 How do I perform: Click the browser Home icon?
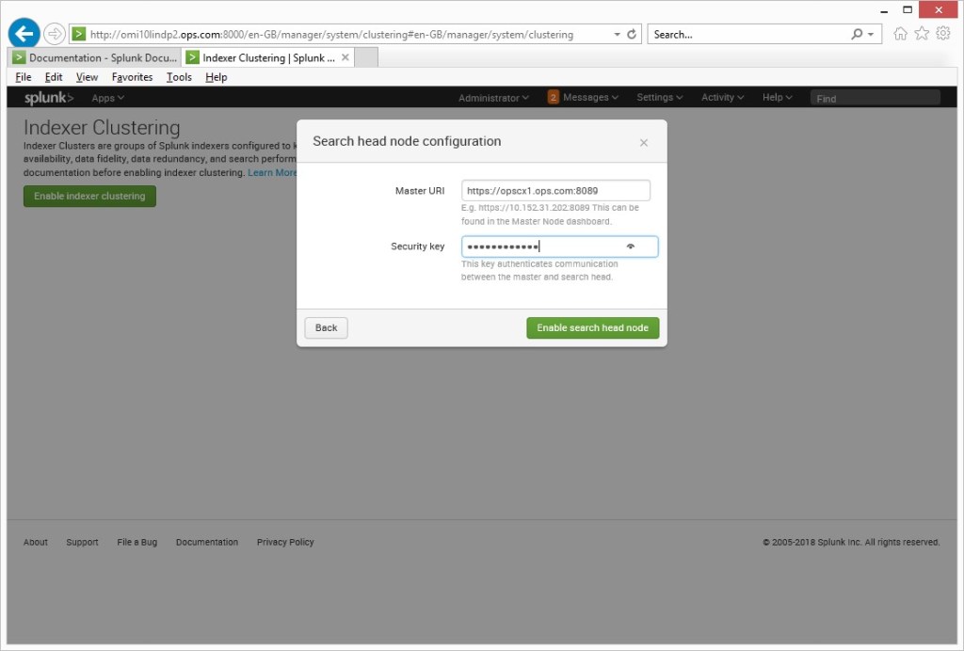(901, 32)
